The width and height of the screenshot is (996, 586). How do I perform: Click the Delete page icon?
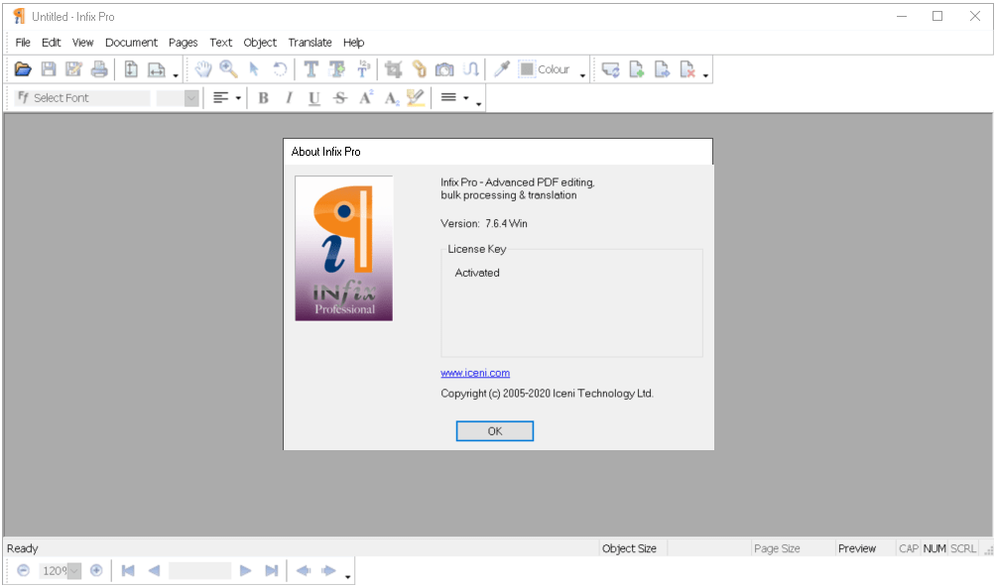pyautogui.click(x=687, y=69)
